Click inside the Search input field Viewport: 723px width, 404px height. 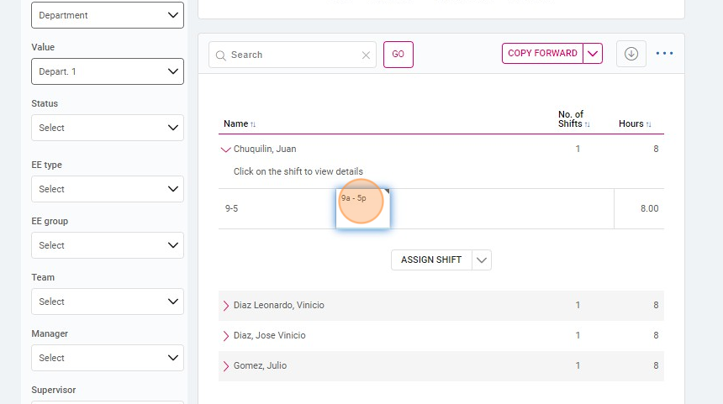pos(293,55)
